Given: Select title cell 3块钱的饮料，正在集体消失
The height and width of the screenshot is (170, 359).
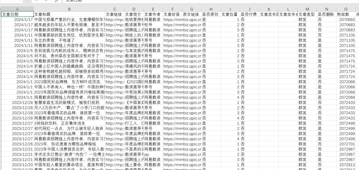Looking at the screenshot, I should [x=69, y=123].
